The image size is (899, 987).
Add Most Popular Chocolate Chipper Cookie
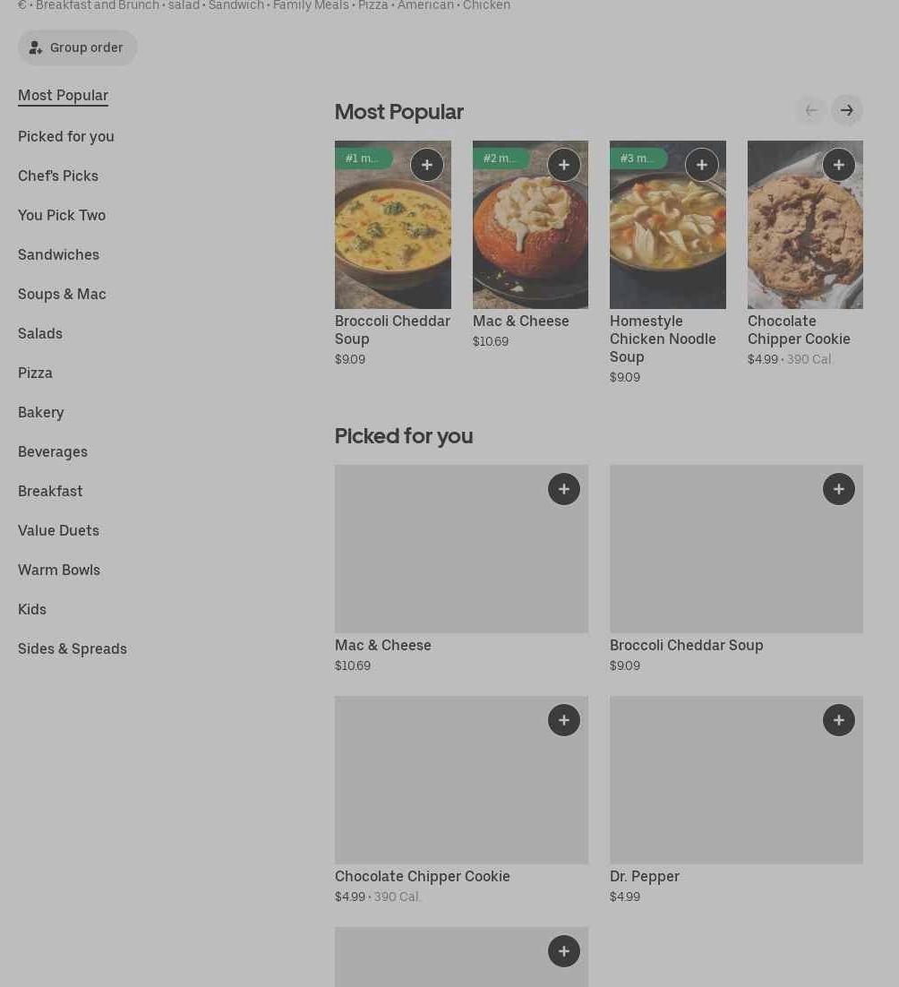[x=839, y=165]
